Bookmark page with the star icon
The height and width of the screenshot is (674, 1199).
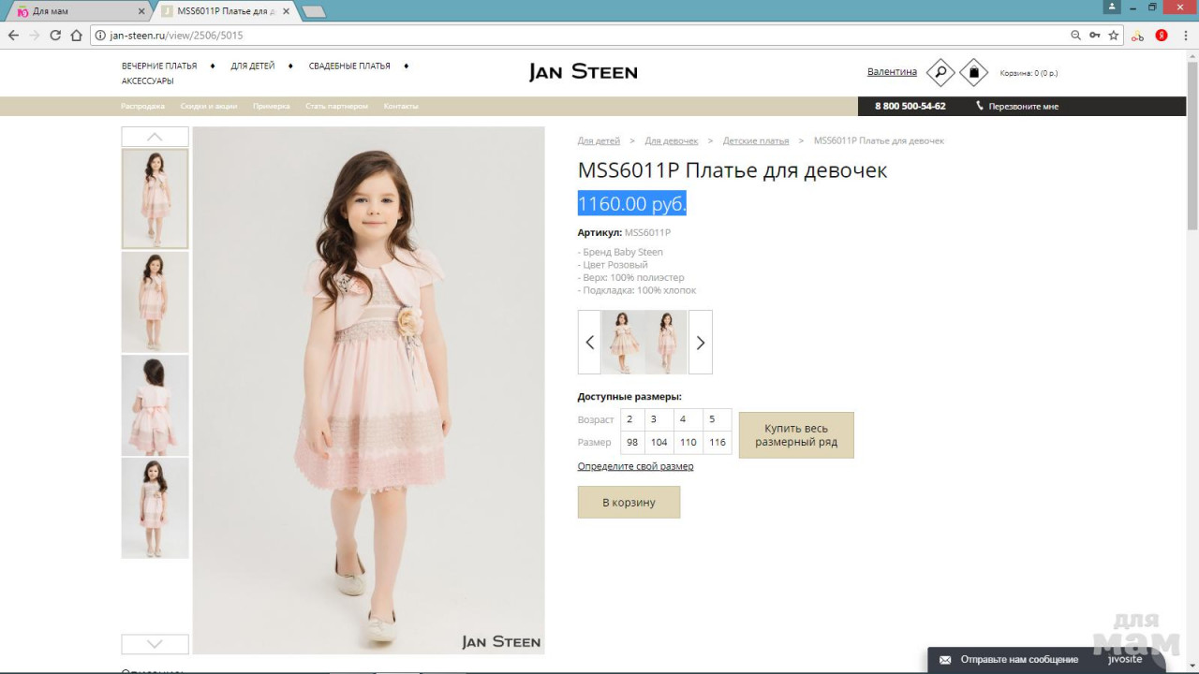pyautogui.click(x=1114, y=36)
